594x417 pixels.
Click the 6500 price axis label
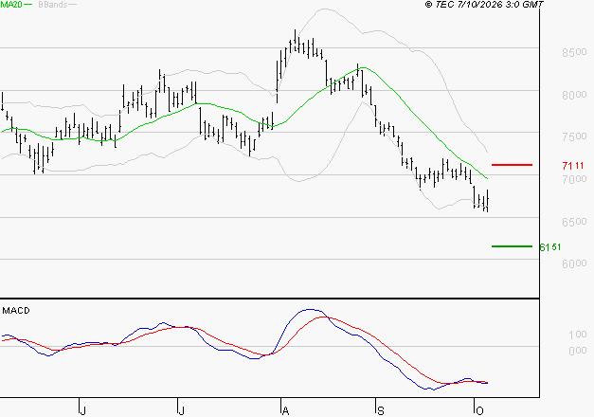(x=574, y=222)
